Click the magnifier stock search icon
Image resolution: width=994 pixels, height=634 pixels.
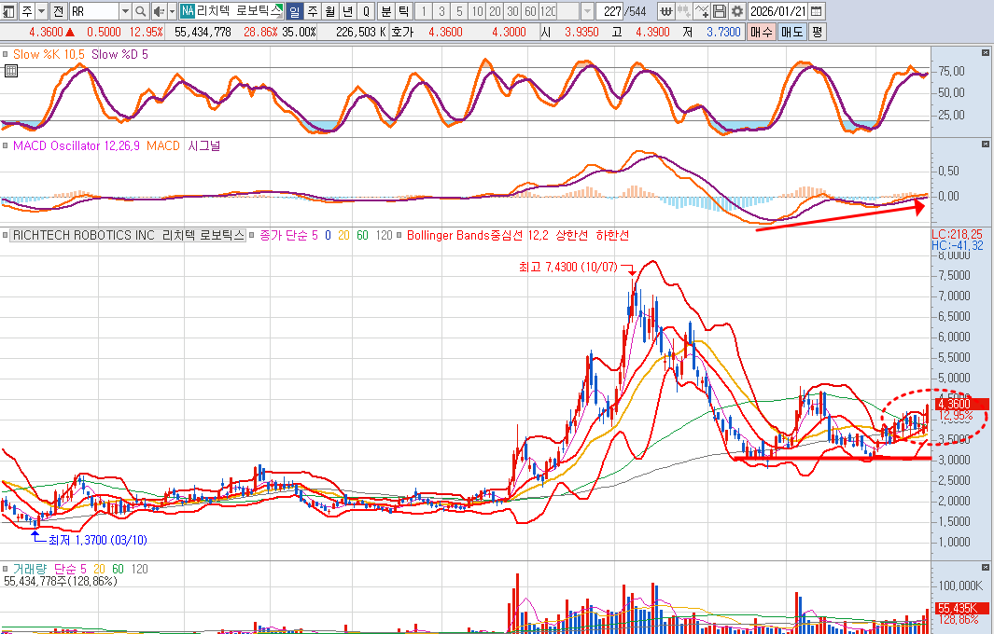[x=141, y=11]
